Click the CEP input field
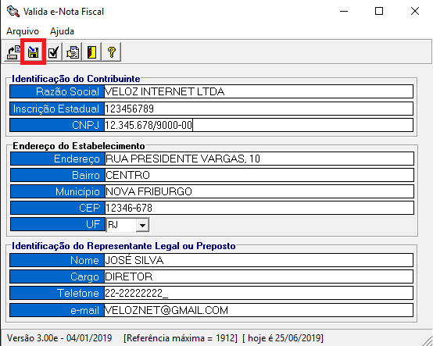 (x=259, y=208)
